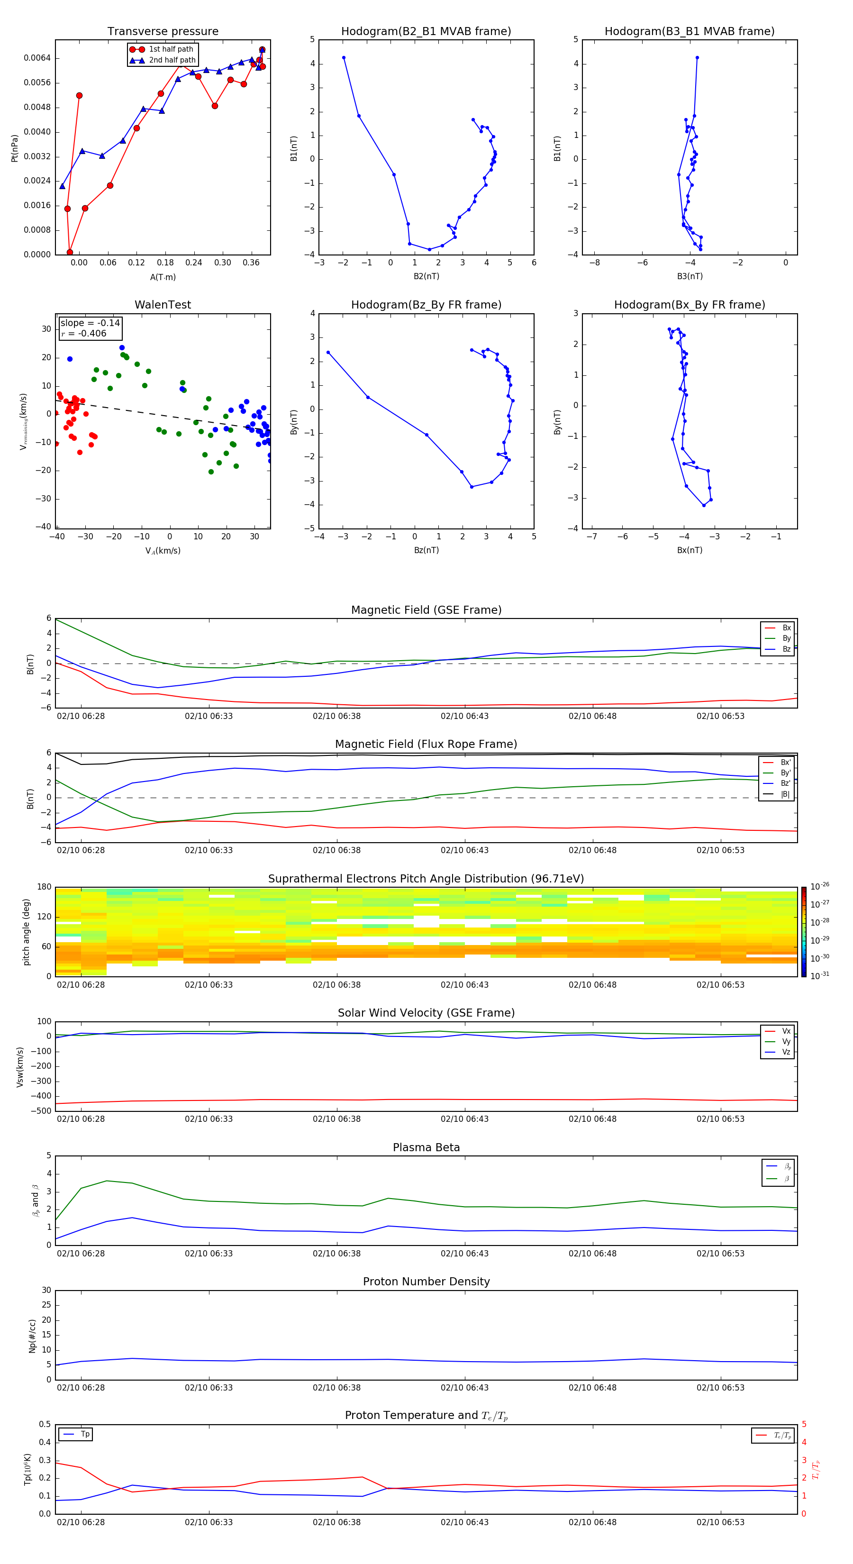This screenshot has height=1564, width=853.
Task: Click the pitch angle colorbar
Action: 803,931
